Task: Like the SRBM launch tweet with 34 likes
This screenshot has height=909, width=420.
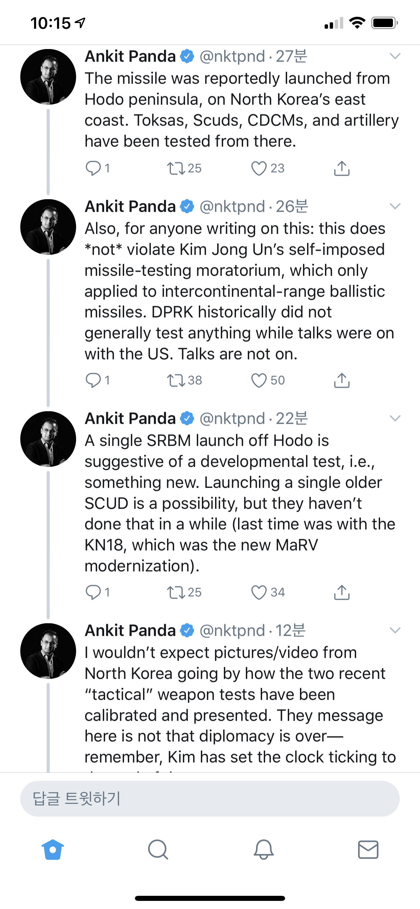Action: tap(259, 592)
